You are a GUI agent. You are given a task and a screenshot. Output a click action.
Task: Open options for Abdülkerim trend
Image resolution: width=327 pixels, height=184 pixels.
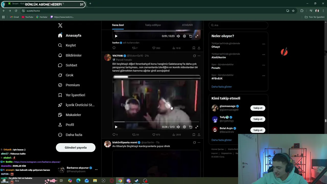(264, 54)
